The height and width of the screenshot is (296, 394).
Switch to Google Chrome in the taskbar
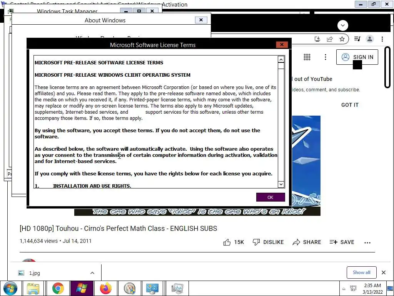[x=58, y=288]
